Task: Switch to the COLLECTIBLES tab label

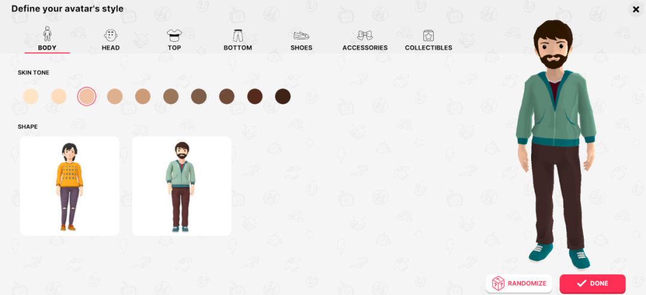Action: [428, 48]
